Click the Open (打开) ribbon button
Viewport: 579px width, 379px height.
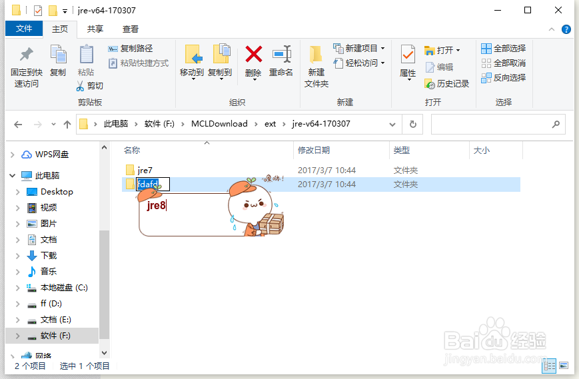click(442, 50)
